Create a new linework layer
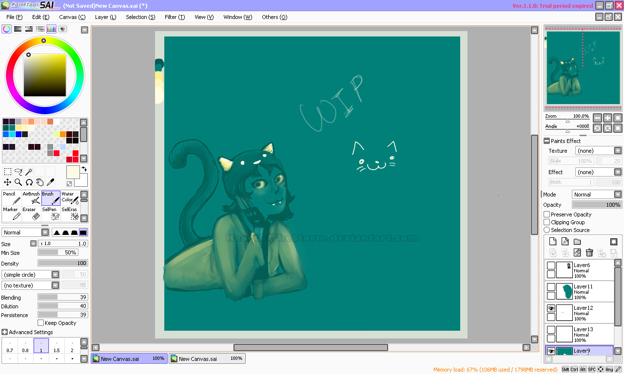624x374 pixels. [x=565, y=242]
